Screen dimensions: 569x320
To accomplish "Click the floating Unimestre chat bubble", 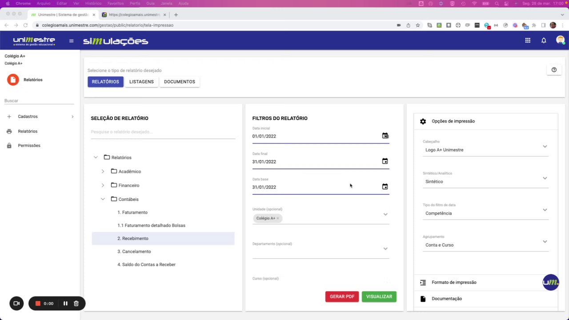I will click(551, 282).
